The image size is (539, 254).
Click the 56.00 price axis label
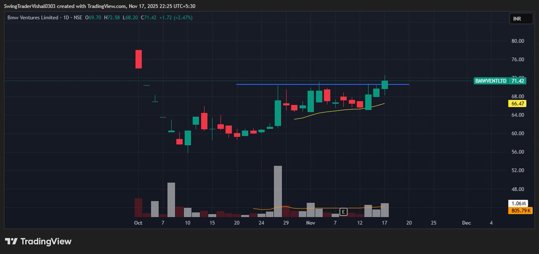tap(518, 152)
